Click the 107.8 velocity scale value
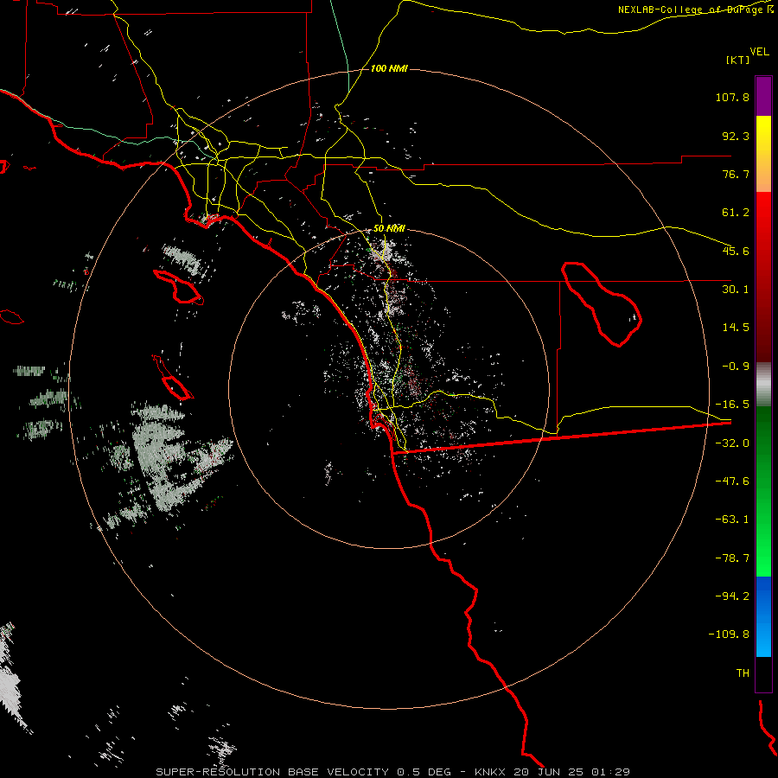Image resolution: width=778 pixels, height=778 pixels. pos(732,97)
